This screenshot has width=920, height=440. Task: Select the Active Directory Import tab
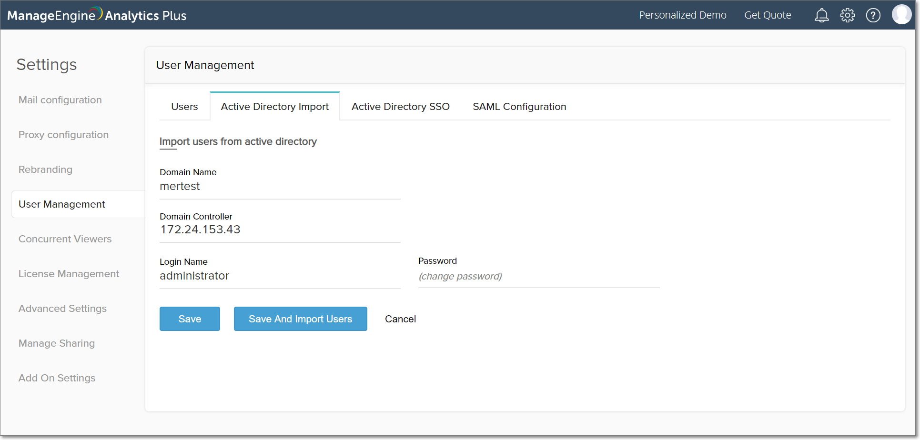tap(274, 107)
